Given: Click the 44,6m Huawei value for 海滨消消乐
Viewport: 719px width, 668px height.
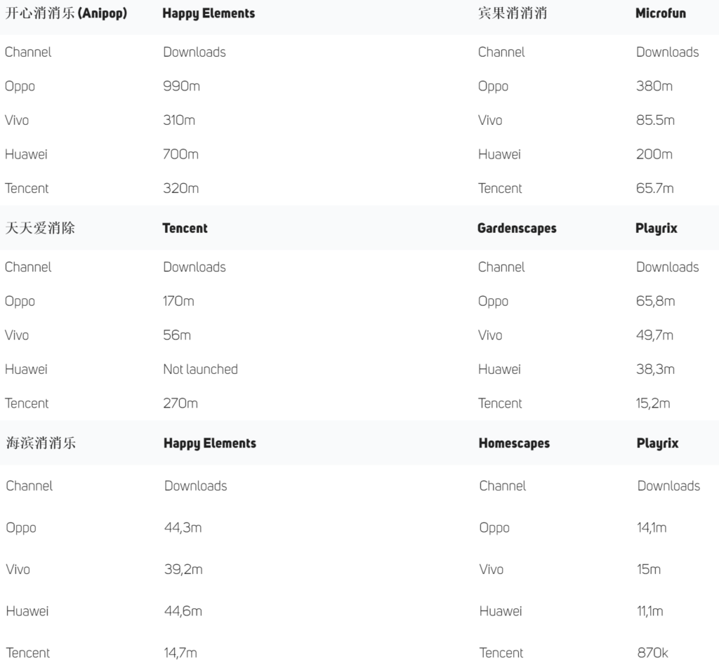Looking at the screenshot, I should [182, 610].
